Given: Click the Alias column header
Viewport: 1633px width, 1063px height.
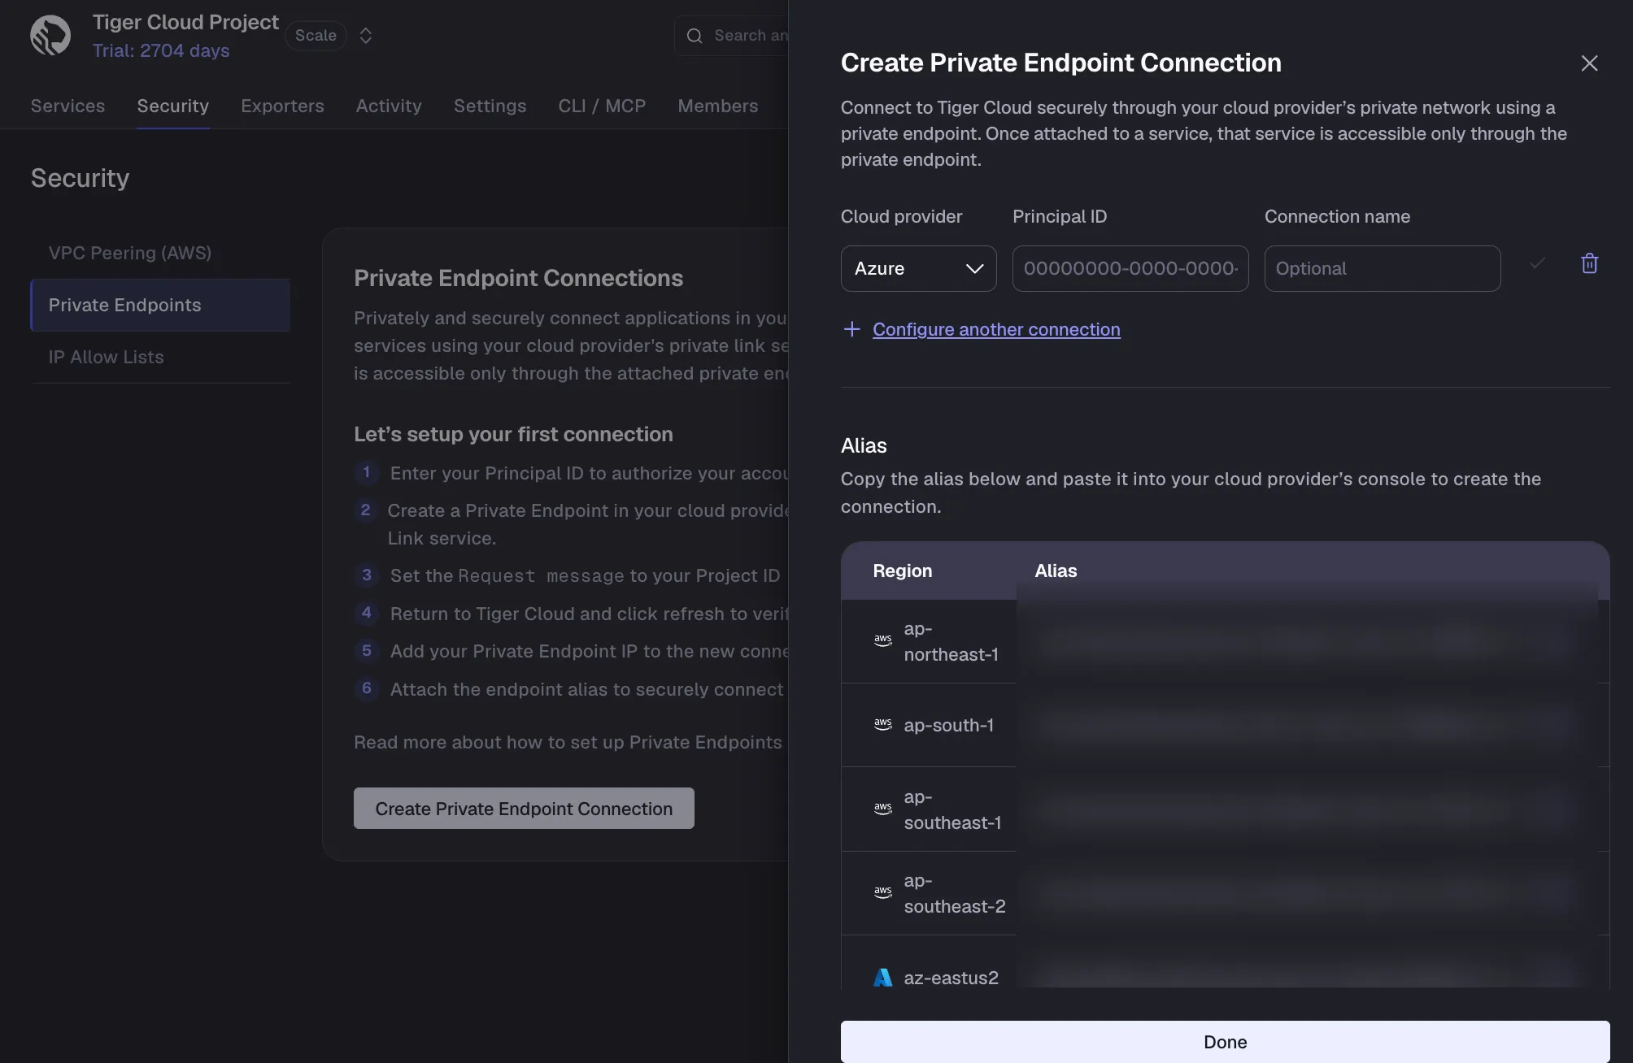Looking at the screenshot, I should pos(1056,571).
